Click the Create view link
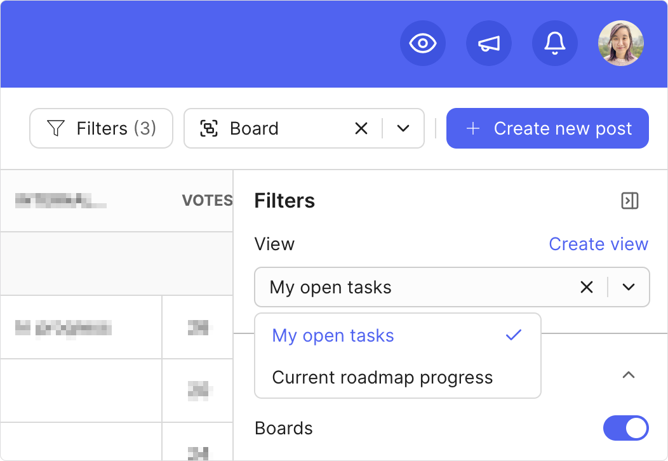This screenshot has width=668, height=461. tap(598, 244)
